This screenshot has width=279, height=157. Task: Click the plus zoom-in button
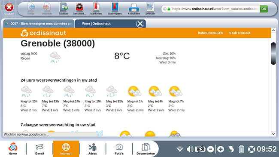[221, 149]
